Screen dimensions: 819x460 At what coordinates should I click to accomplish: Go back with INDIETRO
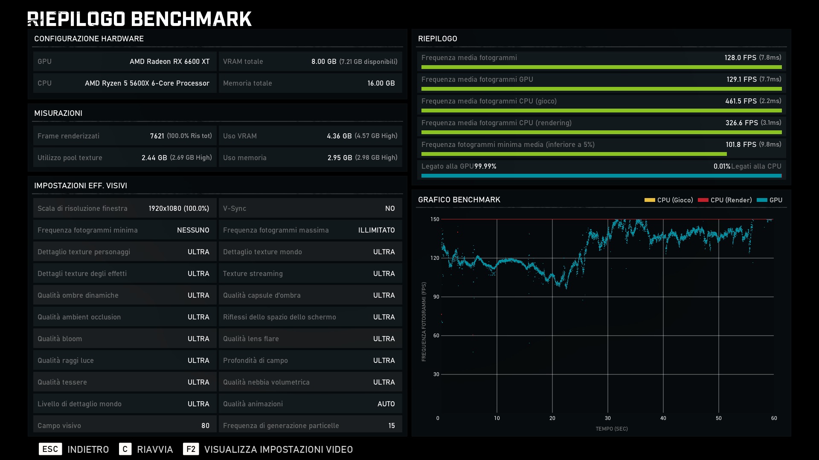88,449
